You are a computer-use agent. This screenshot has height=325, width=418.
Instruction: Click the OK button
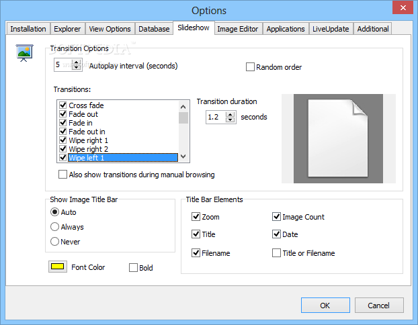coord(325,306)
